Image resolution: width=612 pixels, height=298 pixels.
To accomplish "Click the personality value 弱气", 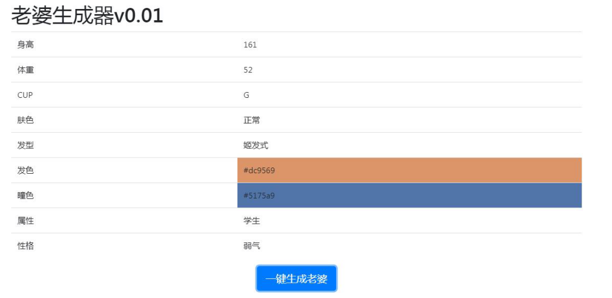I will click(x=252, y=246).
